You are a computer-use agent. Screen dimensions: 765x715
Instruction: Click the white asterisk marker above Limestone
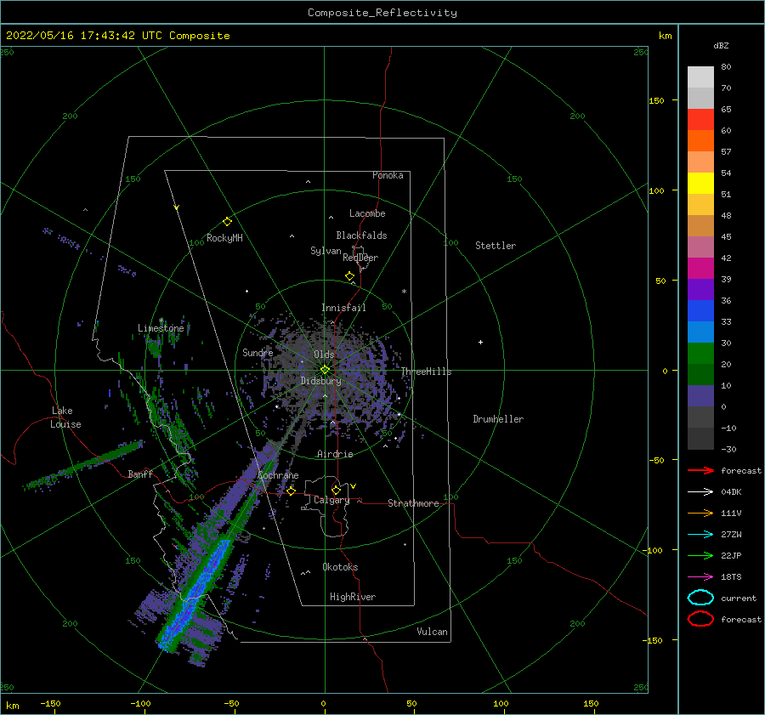161,321
